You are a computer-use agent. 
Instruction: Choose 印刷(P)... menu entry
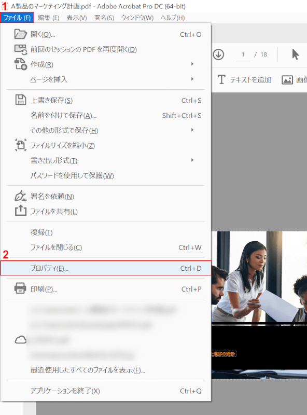pyautogui.click(x=106, y=289)
